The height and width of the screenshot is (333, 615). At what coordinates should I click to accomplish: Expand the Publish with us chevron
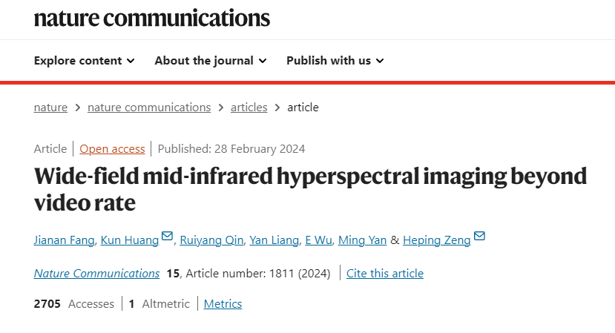[x=380, y=61]
